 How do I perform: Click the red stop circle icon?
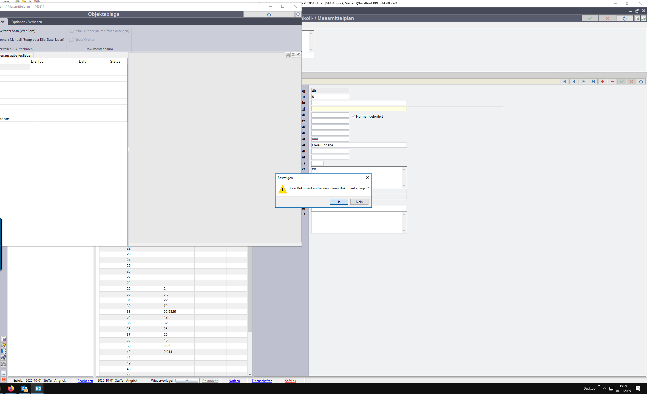pos(4,379)
